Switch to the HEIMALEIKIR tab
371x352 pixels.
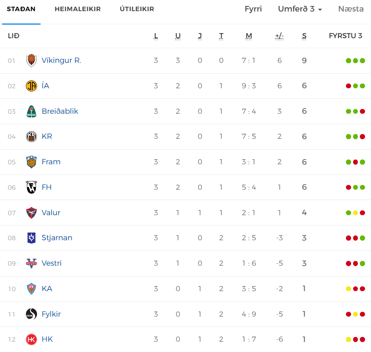pyautogui.click(x=78, y=9)
